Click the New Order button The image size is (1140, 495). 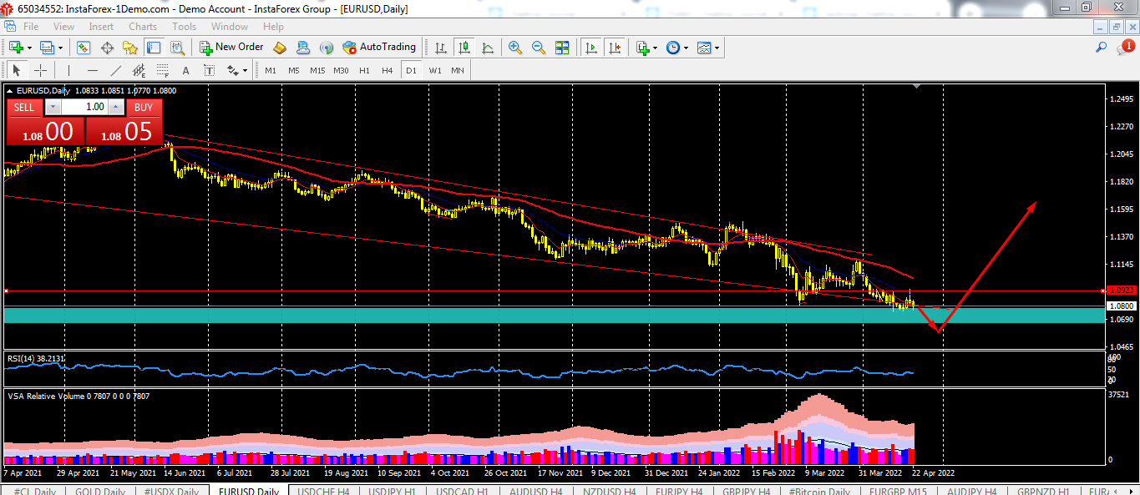[x=231, y=48]
